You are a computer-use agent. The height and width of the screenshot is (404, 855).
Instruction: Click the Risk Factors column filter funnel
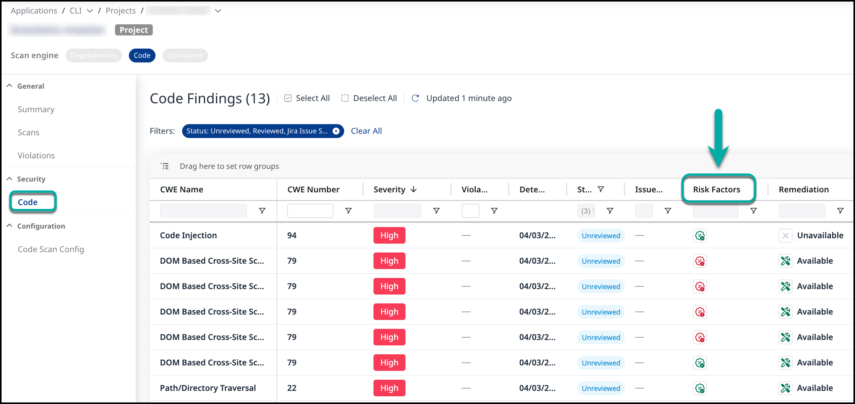tap(753, 211)
